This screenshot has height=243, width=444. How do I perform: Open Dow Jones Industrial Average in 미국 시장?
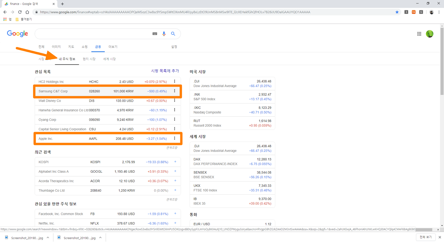tap(232, 83)
